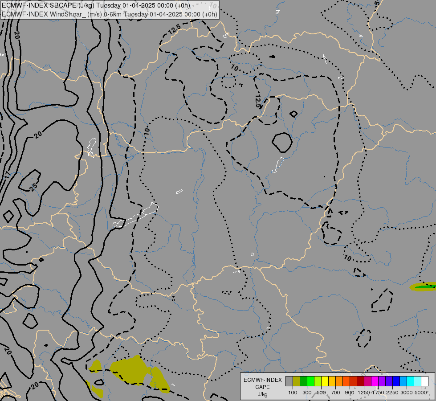Click the WindShear 0-6km title line
The image size is (436, 401).
(x=109, y=14)
